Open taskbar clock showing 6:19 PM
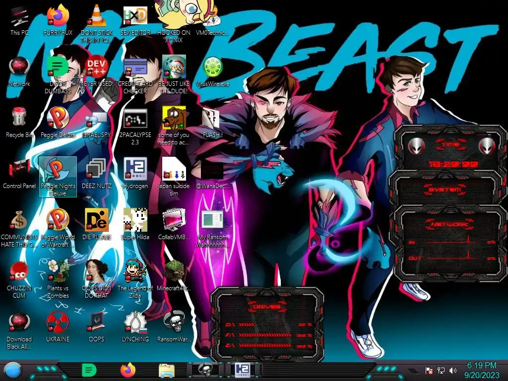The height and width of the screenshot is (381, 508). [481, 370]
